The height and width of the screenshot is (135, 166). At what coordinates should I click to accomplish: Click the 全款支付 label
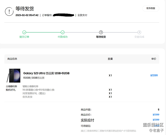click(x=82, y=15)
